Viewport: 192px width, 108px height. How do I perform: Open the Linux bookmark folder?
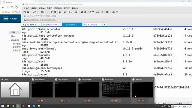click(x=6, y=12)
